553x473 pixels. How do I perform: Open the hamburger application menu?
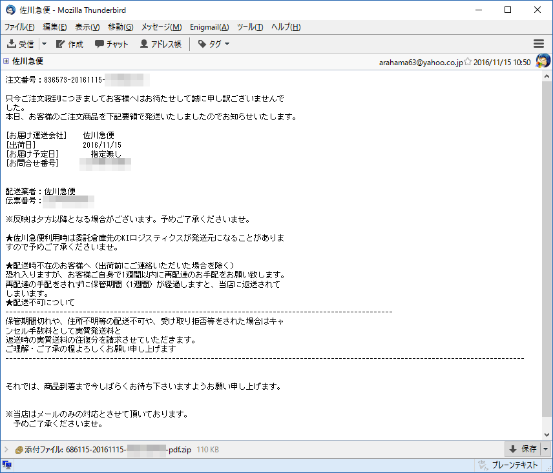539,44
